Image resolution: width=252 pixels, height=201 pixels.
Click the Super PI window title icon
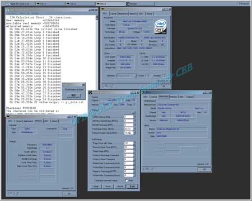point(8,10)
